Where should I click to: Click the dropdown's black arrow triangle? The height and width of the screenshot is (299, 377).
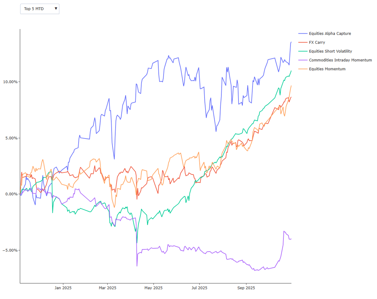click(56, 9)
